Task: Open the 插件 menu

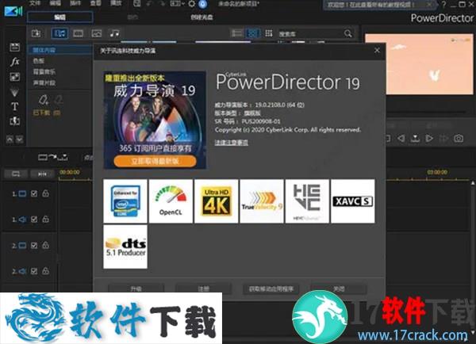Action: click(75, 3)
